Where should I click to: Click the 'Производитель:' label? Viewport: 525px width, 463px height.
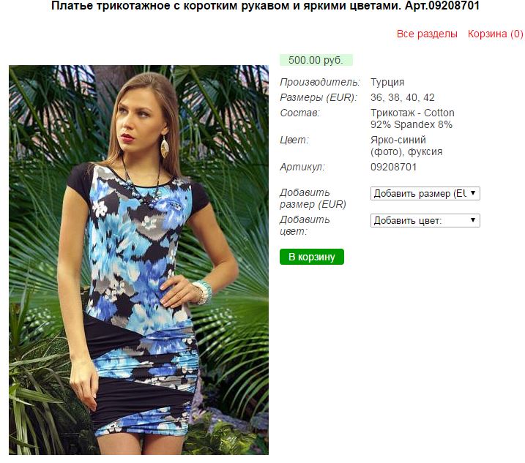coord(320,82)
